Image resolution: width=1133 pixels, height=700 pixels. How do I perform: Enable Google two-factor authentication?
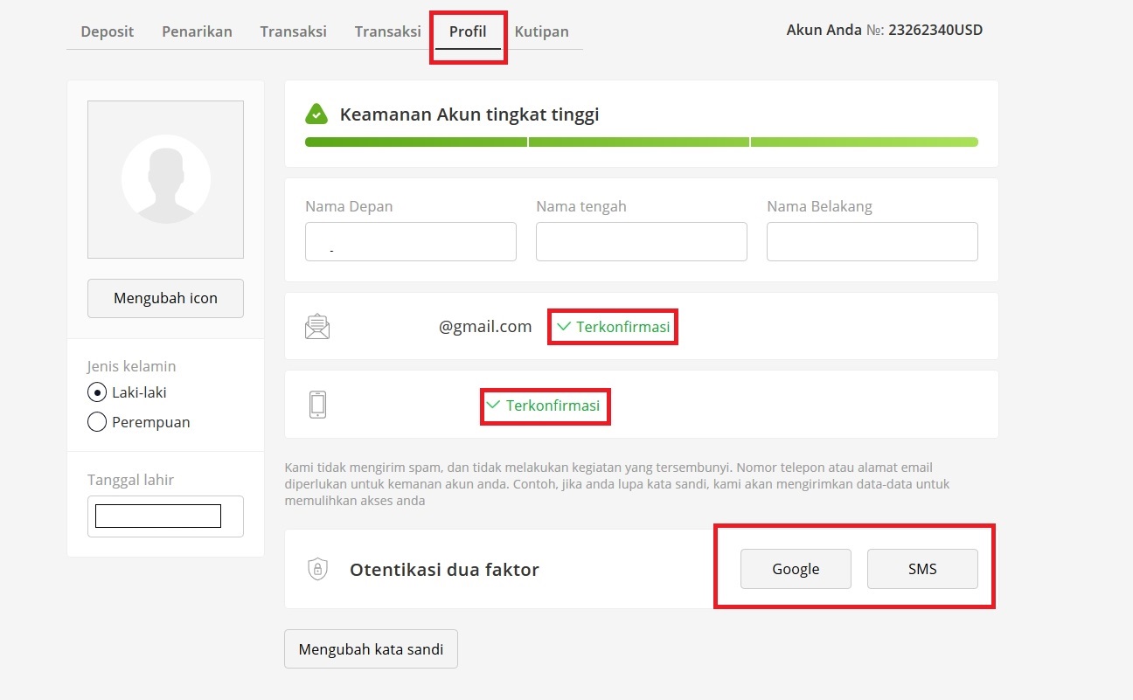(x=795, y=568)
